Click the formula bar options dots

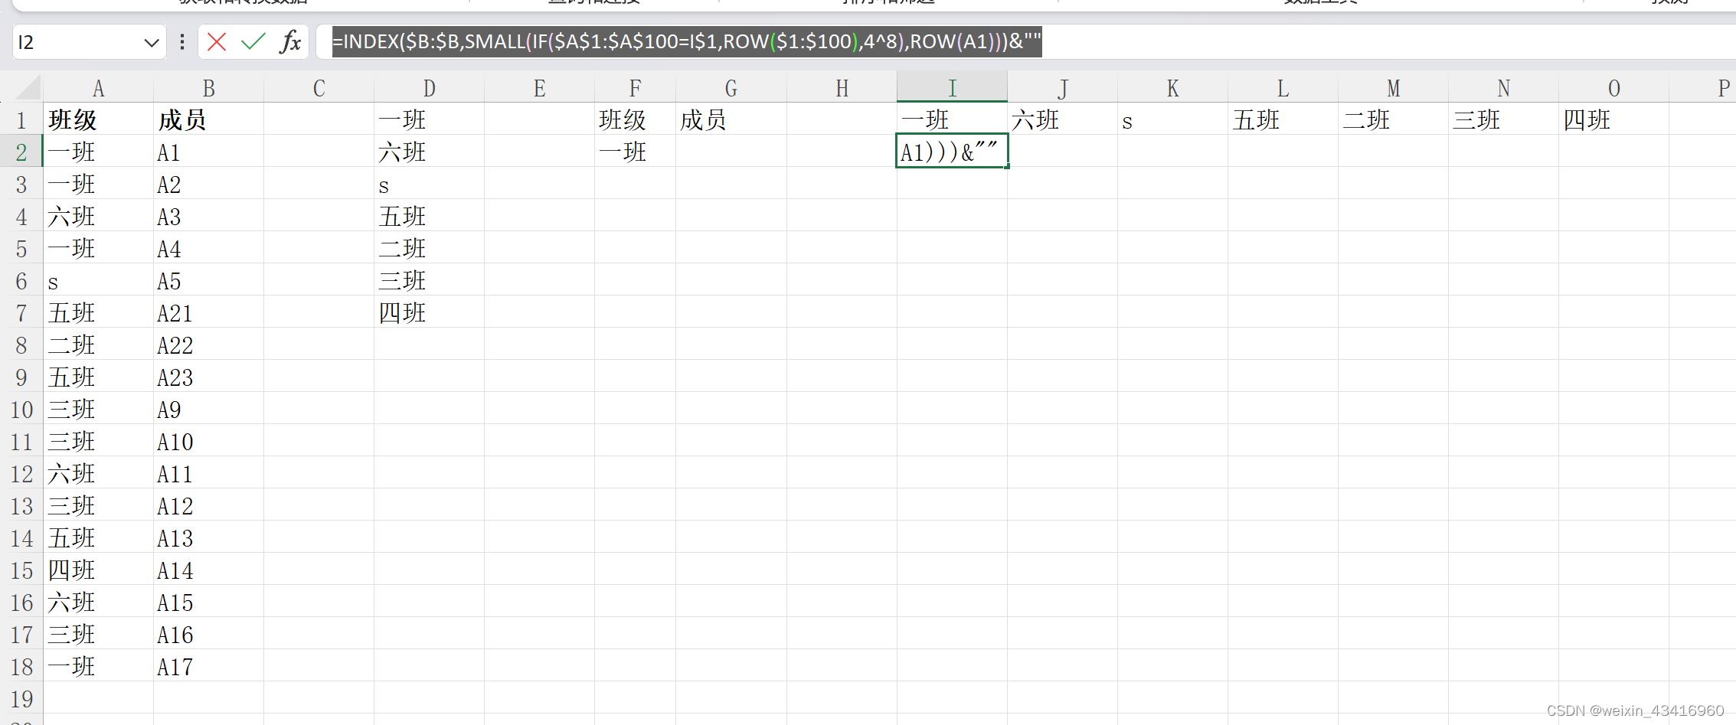181,41
